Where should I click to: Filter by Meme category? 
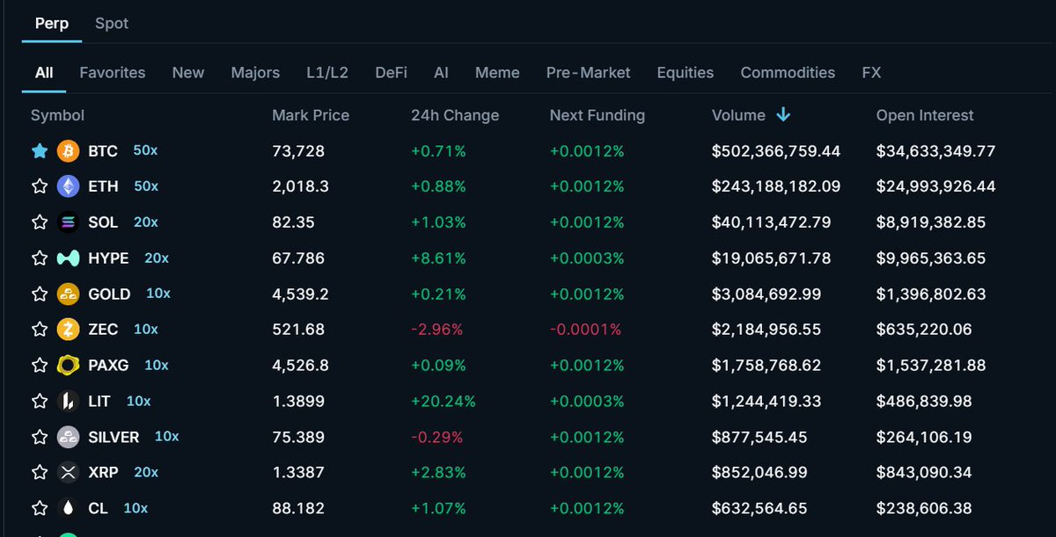497,73
